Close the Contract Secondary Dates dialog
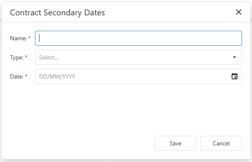The image size is (252, 162). (x=239, y=12)
